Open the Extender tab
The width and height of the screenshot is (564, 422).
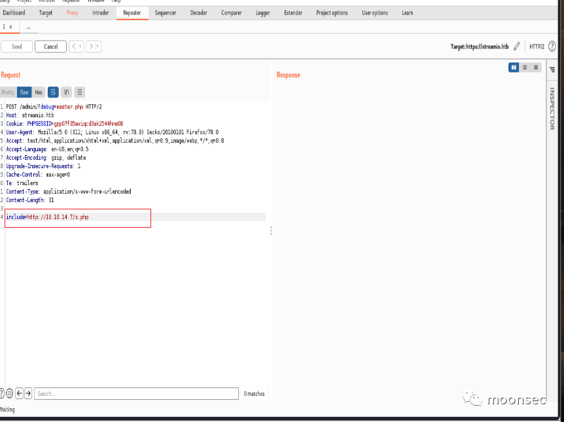[293, 12]
